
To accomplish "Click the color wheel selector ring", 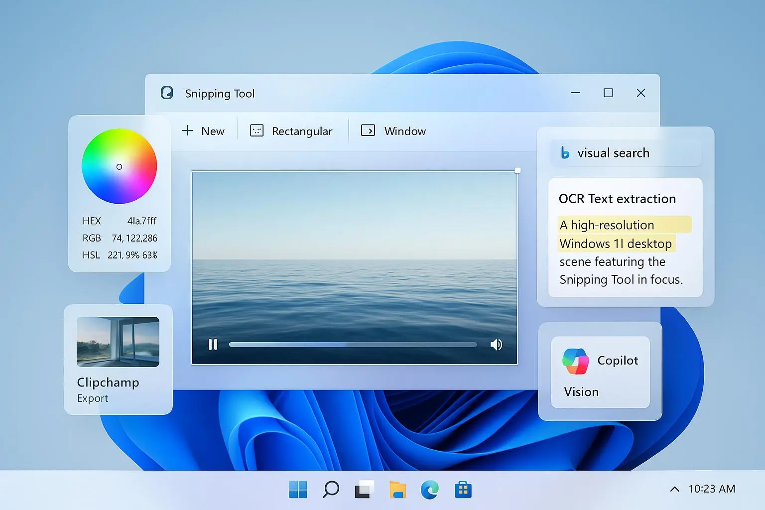I will click(x=119, y=167).
